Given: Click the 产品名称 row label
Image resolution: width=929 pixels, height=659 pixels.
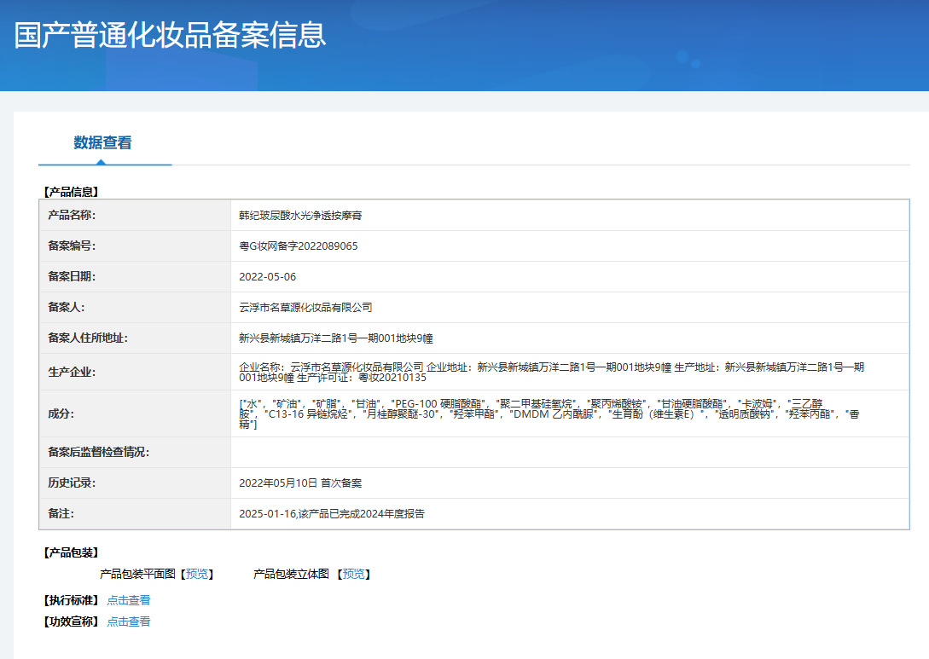Looking at the screenshot, I should tap(72, 216).
